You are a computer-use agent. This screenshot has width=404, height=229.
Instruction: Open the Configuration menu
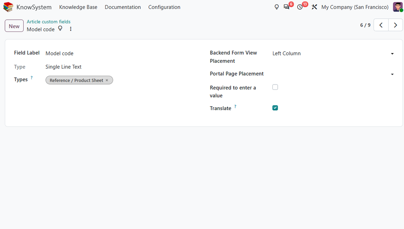(164, 7)
